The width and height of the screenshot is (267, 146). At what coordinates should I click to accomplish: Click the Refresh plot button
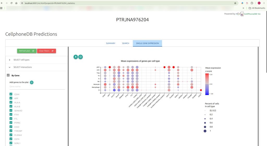[27, 51]
